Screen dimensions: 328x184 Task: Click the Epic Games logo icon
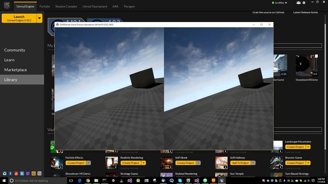[x=7, y=6]
